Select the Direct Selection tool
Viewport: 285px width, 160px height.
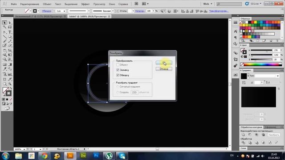click(10, 23)
